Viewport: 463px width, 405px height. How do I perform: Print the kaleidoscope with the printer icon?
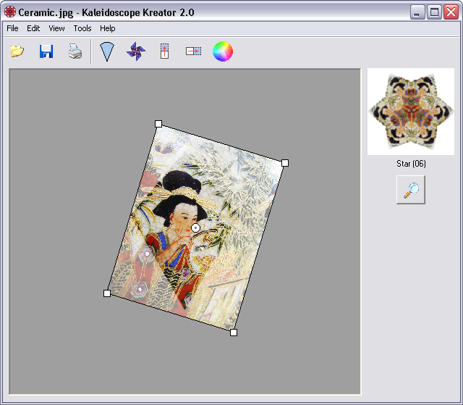75,51
